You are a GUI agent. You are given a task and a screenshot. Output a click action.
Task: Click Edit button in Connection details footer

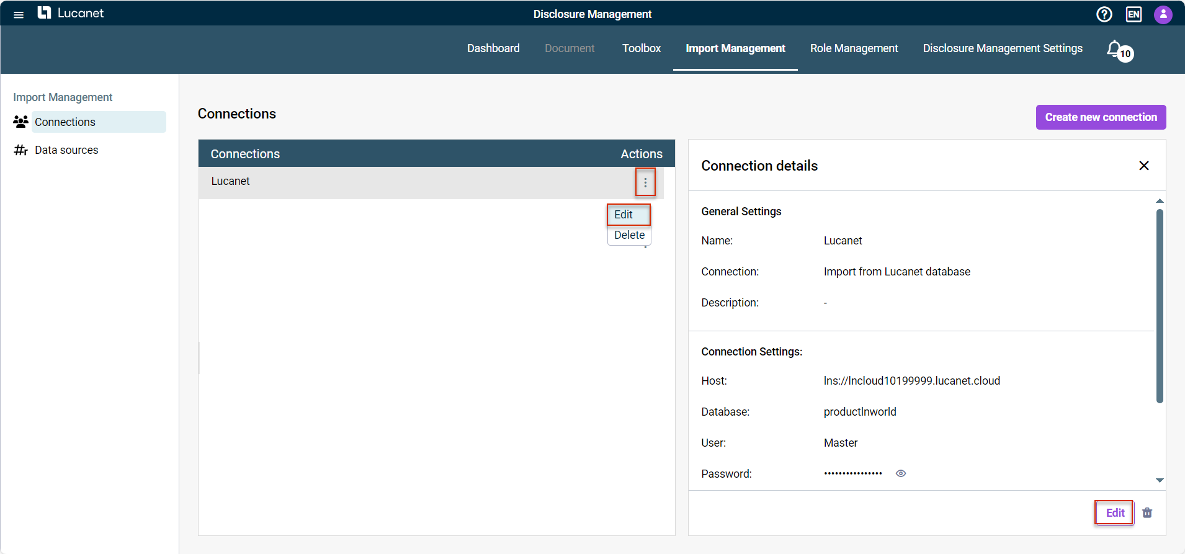click(1115, 513)
